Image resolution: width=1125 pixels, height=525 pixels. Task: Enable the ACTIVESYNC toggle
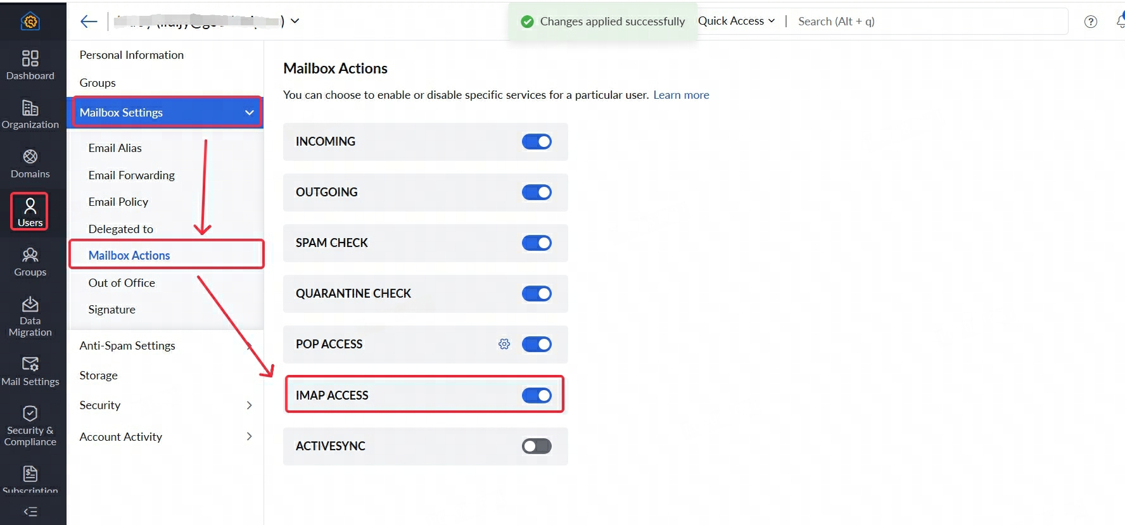(x=537, y=446)
